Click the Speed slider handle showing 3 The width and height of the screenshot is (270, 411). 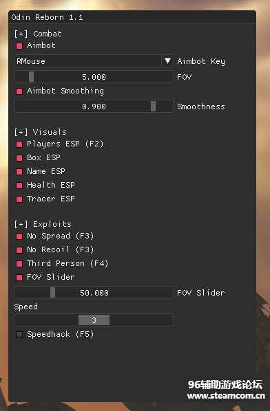click(94, 320)
